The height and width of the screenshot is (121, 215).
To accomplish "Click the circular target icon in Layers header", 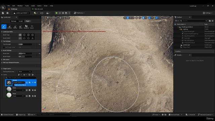I will pos(29,75).
